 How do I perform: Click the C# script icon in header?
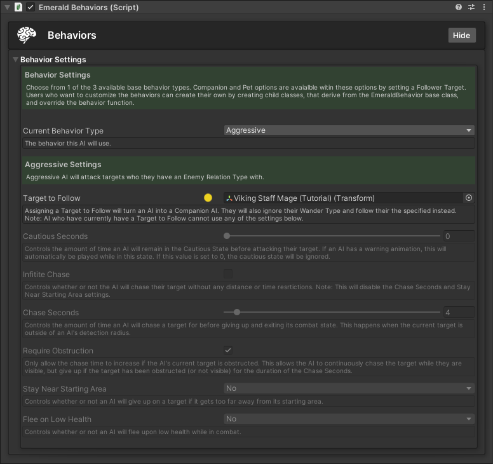coord(18,7)
